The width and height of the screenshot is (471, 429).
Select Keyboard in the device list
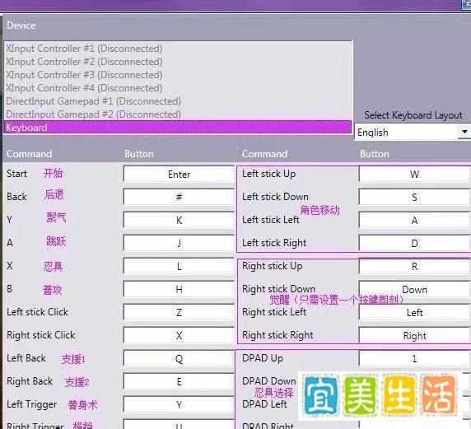click(x=178, y=128)
